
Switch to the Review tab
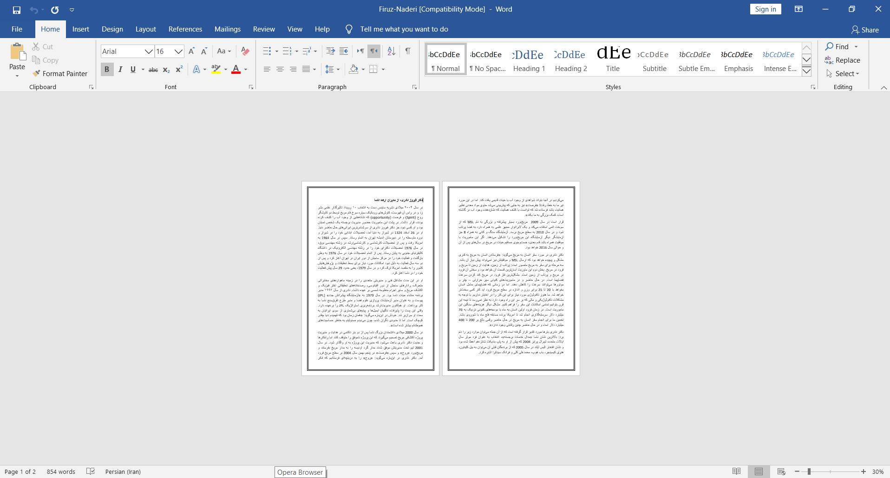264,29
